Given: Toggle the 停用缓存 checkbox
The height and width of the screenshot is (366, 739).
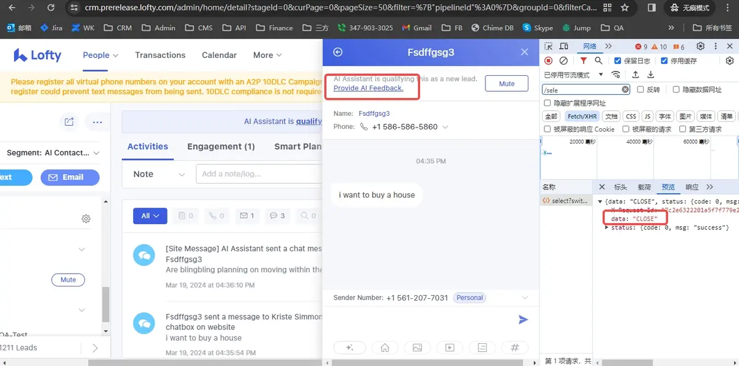Looking at the screenshot, I should tap(664, 60).
